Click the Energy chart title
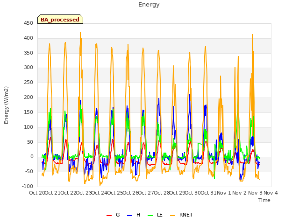This screenshot has width=299, height=224. pos(149,5)
